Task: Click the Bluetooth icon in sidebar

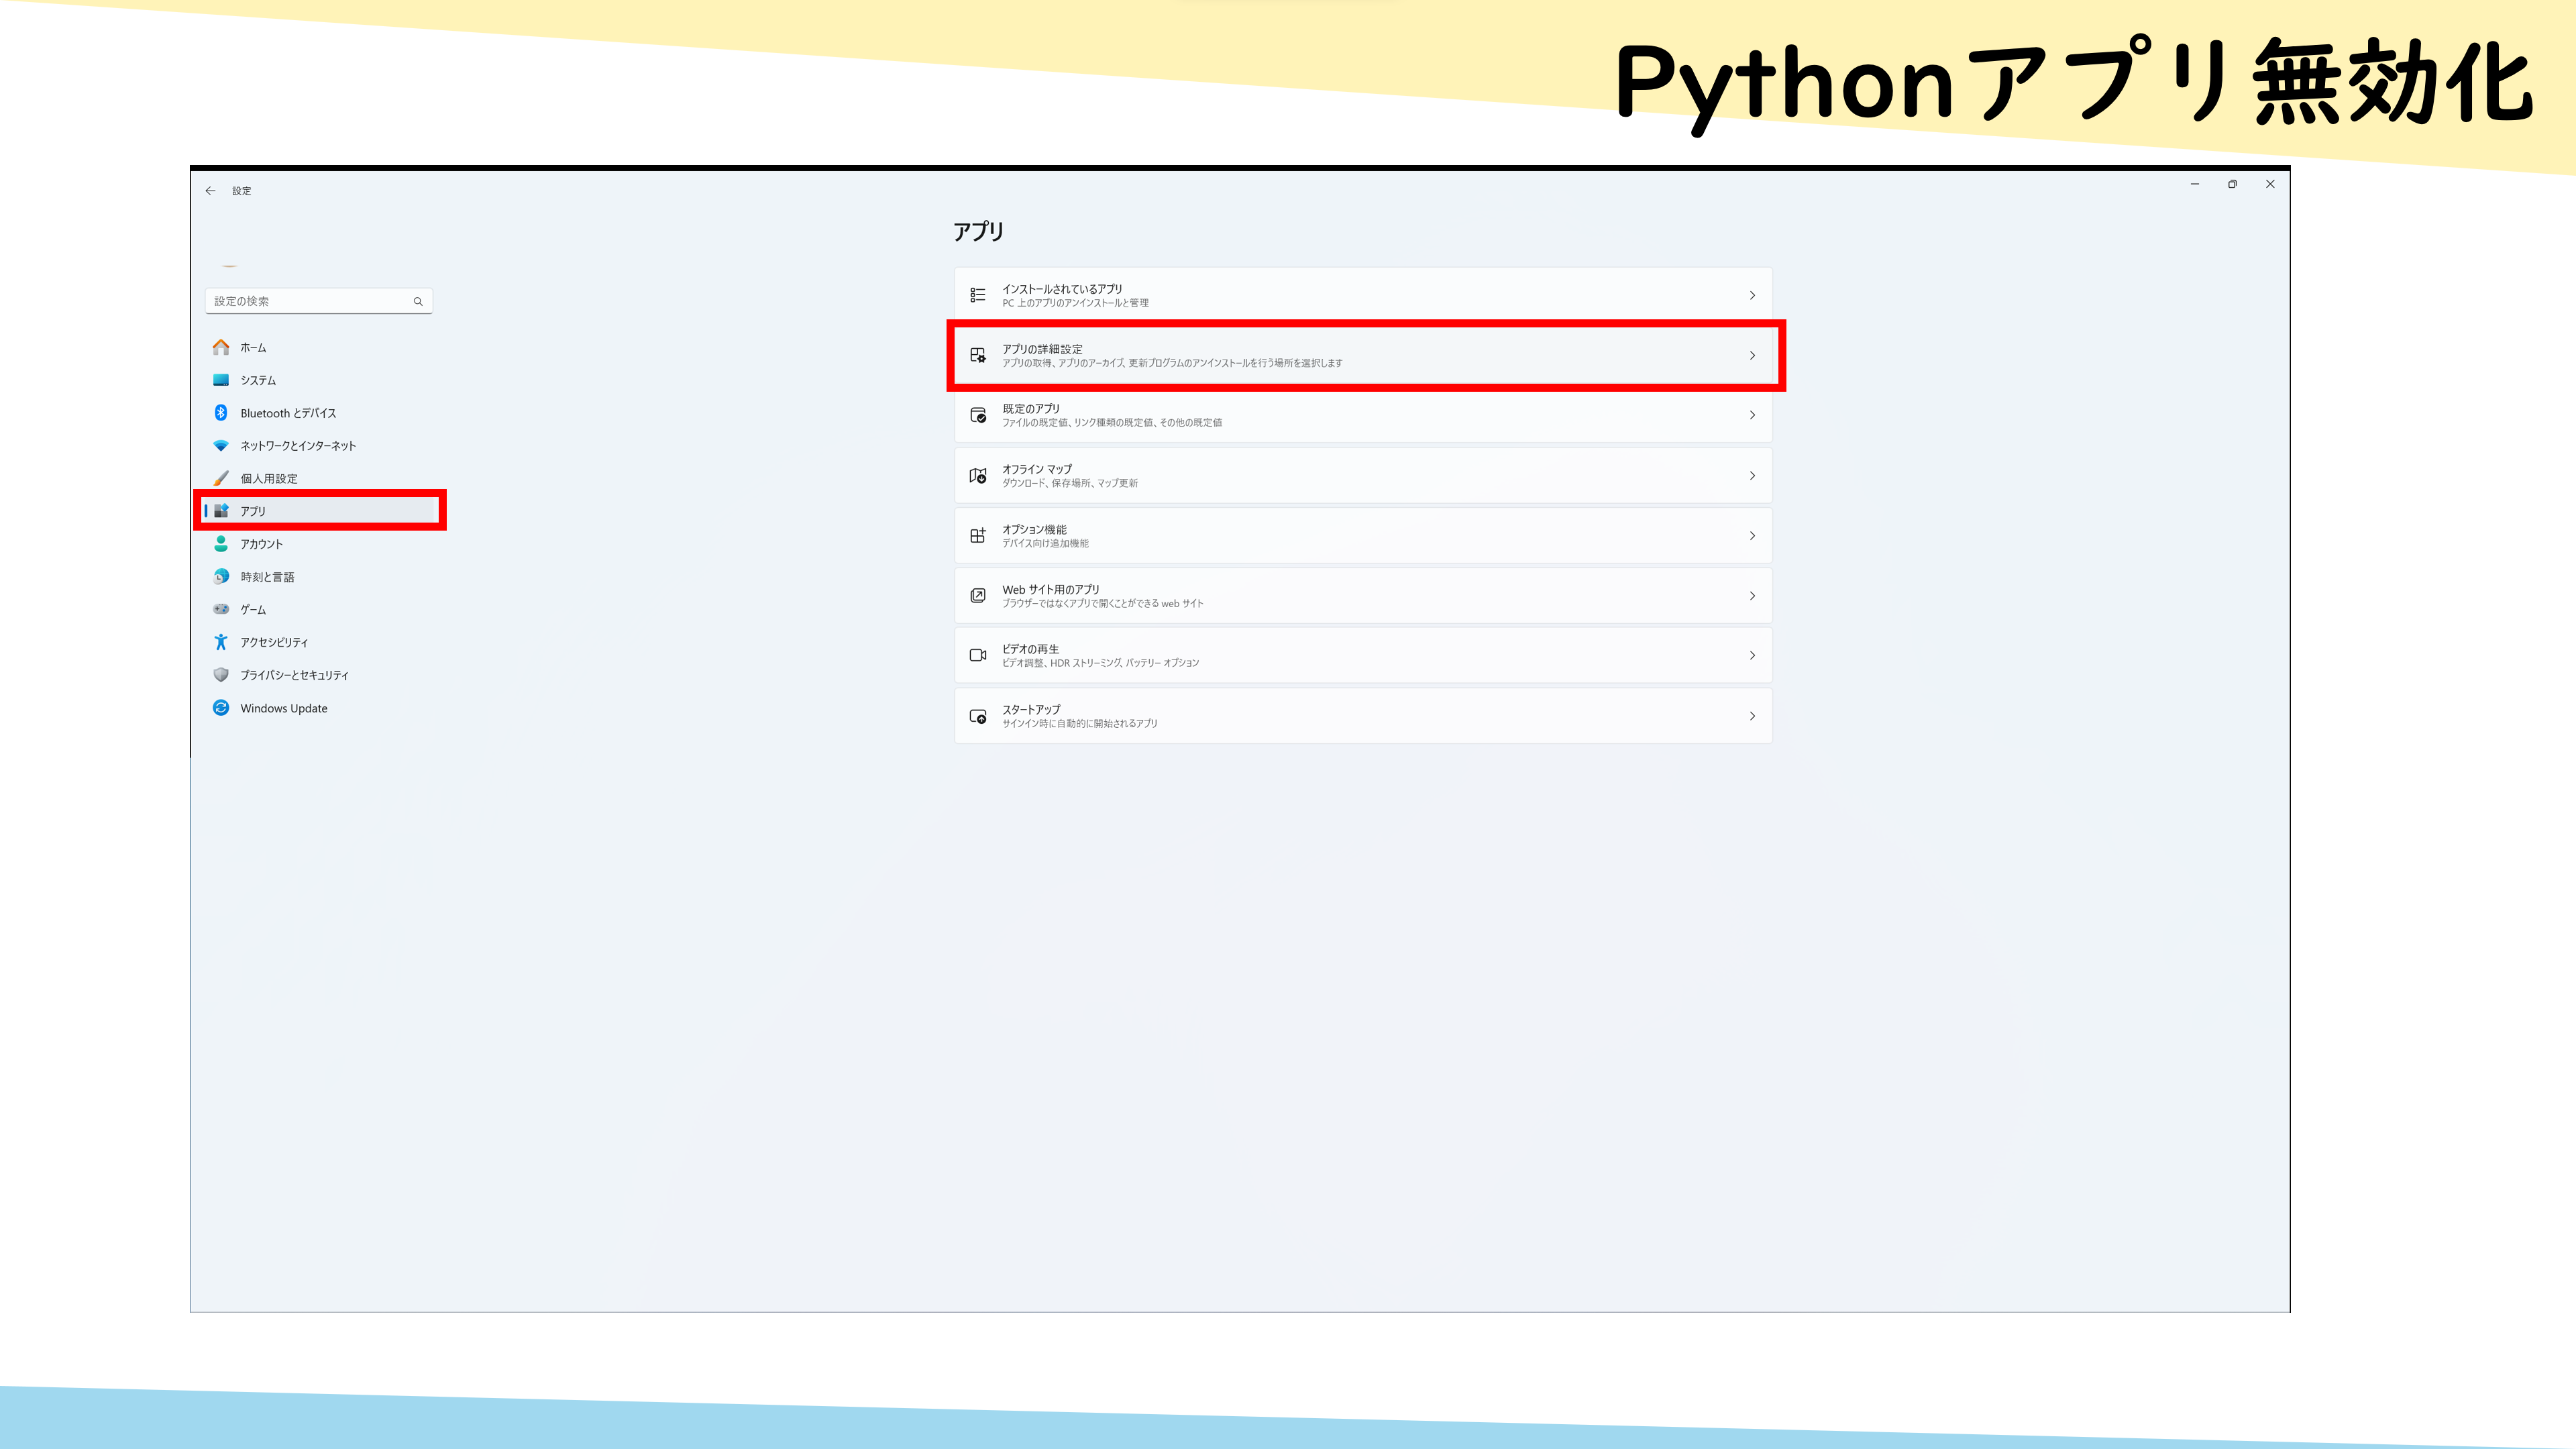Action: (x=221, y=413)
